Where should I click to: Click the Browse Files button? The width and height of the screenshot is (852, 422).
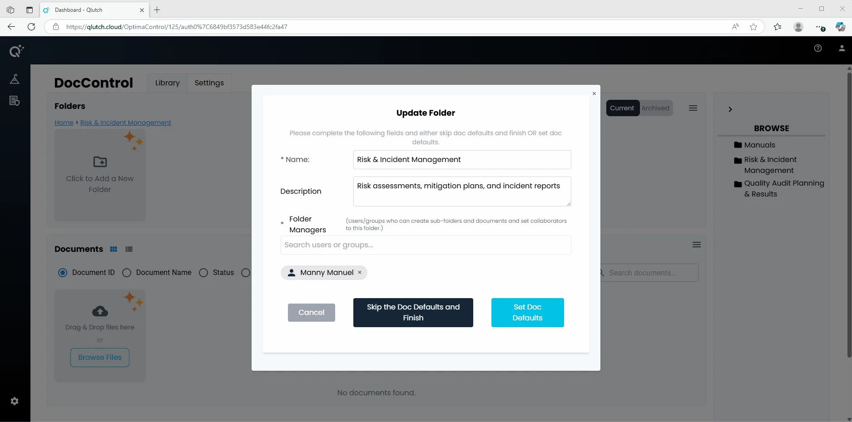(100, 358)
